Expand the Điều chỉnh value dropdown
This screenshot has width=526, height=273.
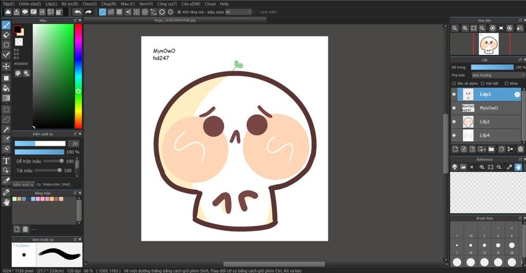250,12
